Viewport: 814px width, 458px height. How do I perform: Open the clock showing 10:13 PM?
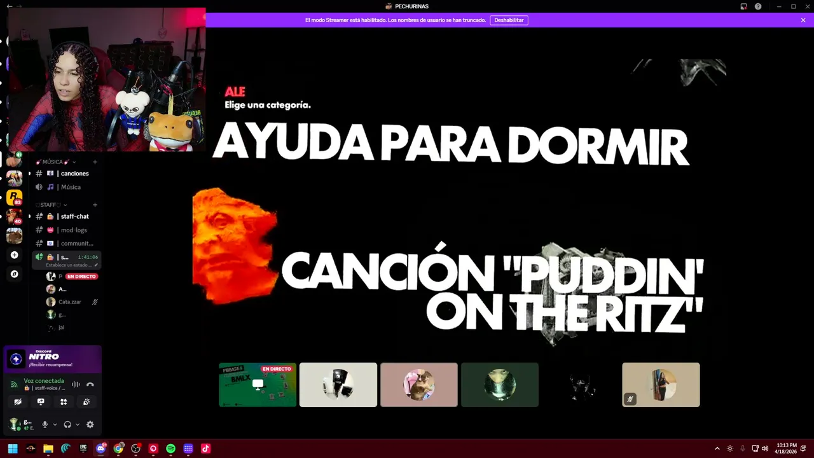(785, 448)
